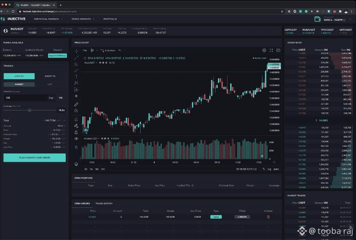Toggle log scale on chart
Viewport: 356px width, 240px height.
[x=269, y=169]
